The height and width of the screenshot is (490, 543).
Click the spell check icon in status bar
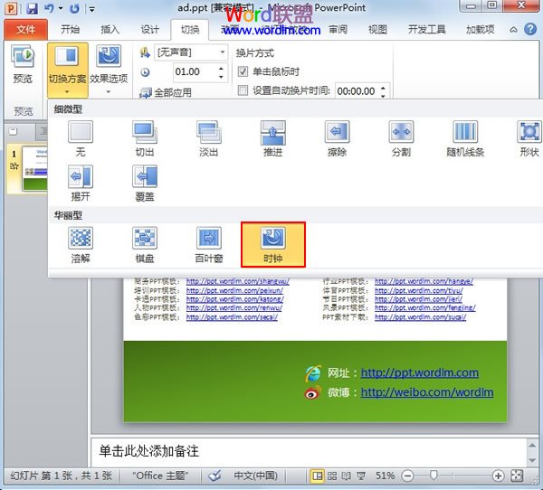click(x=214, y=476)
